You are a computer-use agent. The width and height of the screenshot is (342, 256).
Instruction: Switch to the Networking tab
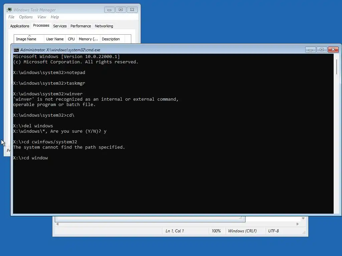(104, 26)
